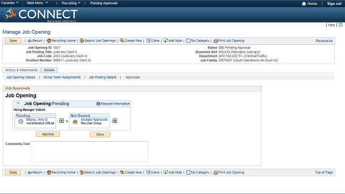Click the Request Information link text

tap(115, 104)
